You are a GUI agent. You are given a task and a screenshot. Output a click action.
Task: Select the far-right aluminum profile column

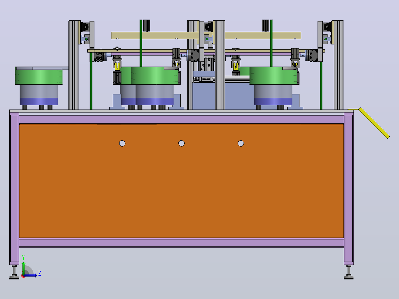pos(339,65)
